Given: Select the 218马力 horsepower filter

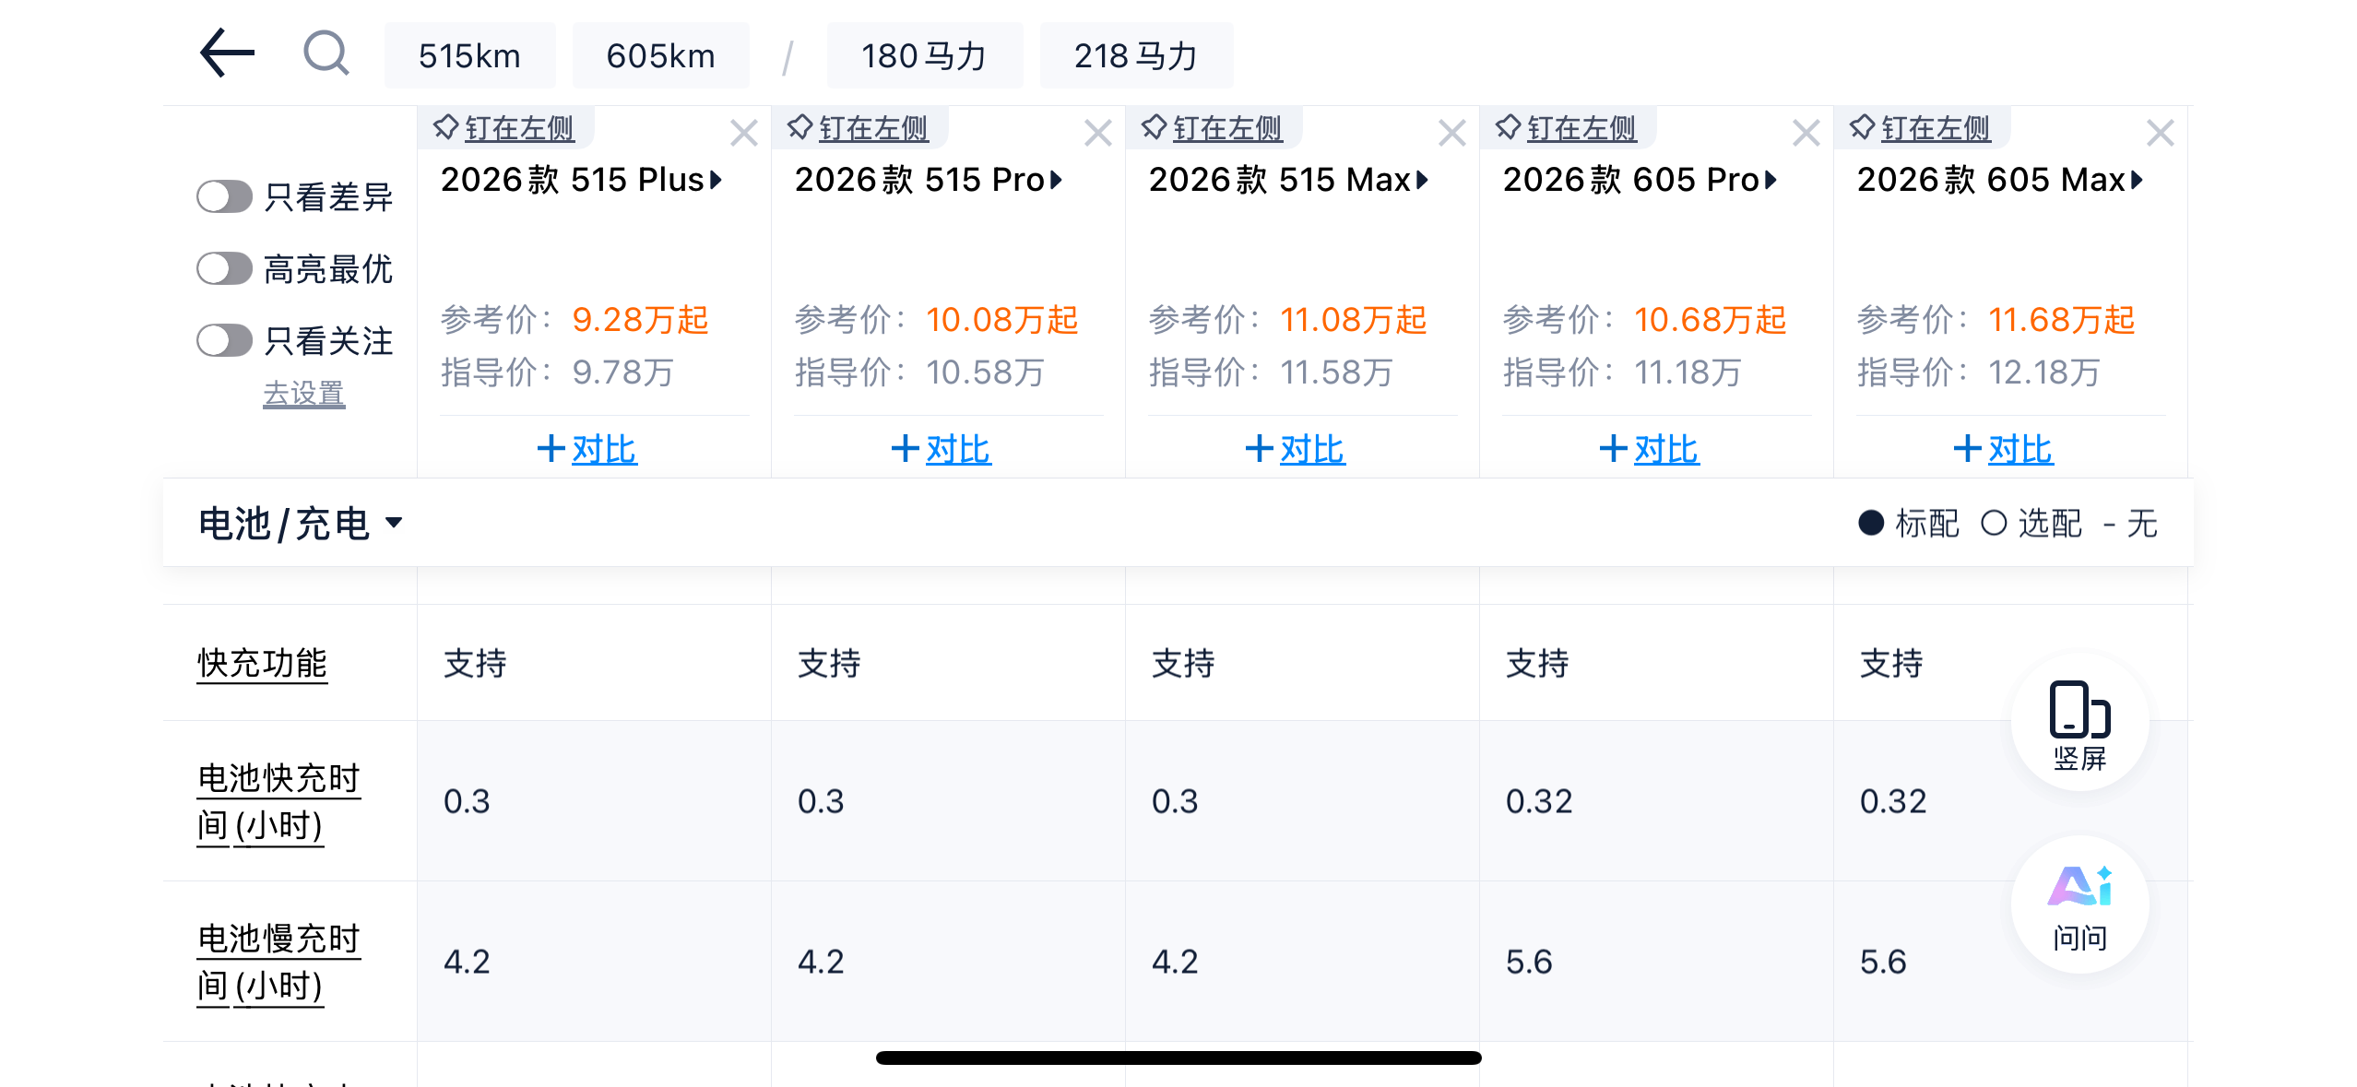Looking at the screenshot, I should [x=1135, y=56].
